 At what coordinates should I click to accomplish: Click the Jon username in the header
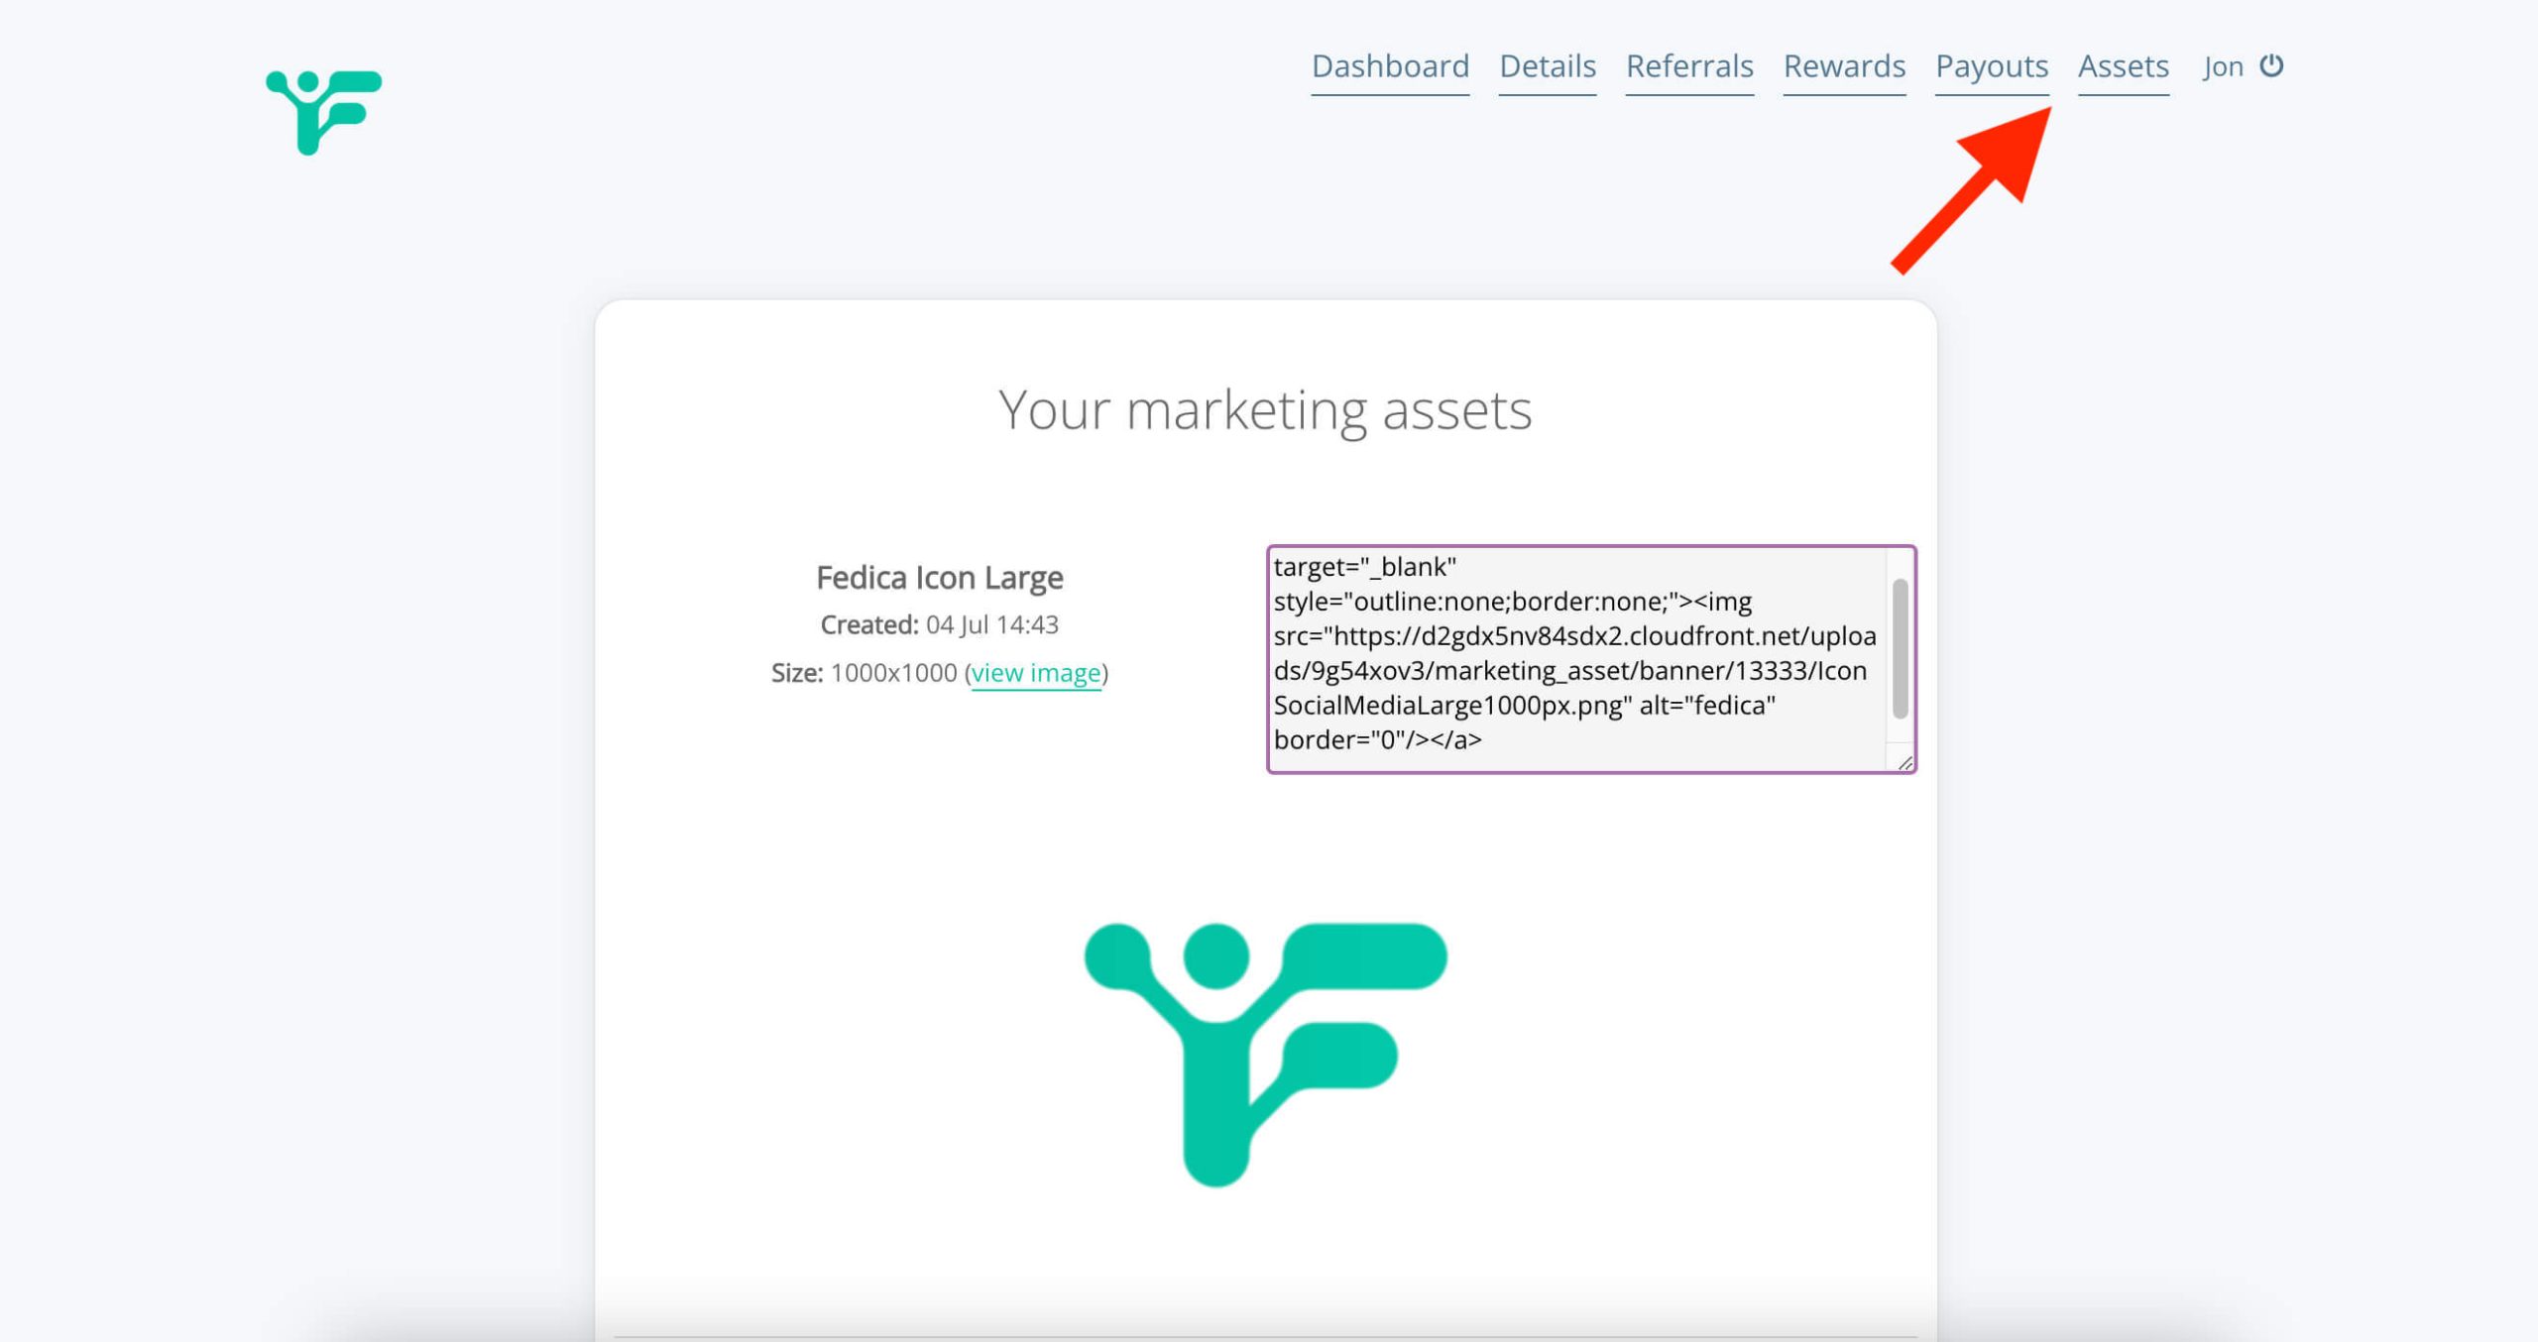(2223, 67)
